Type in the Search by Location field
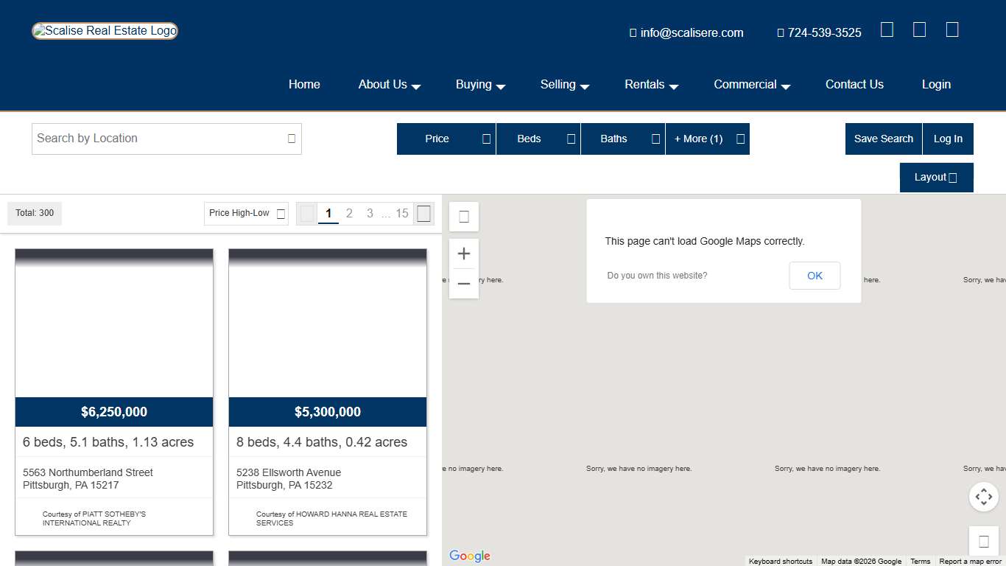1006x566 pixels. pos(158,139)
